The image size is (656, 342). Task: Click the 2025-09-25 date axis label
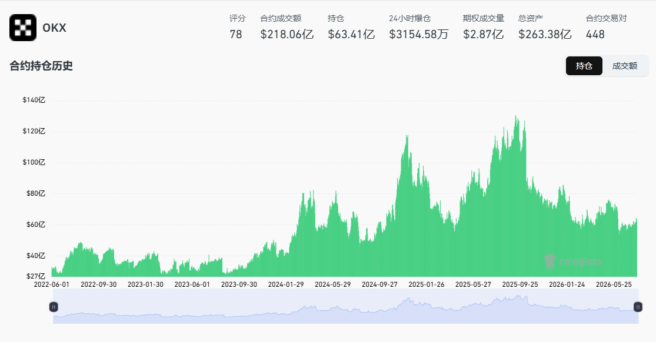521,284
